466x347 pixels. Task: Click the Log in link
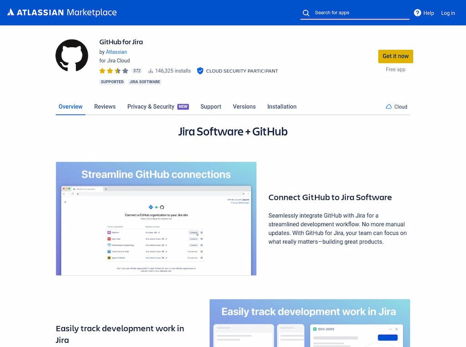tap(448, 13)
